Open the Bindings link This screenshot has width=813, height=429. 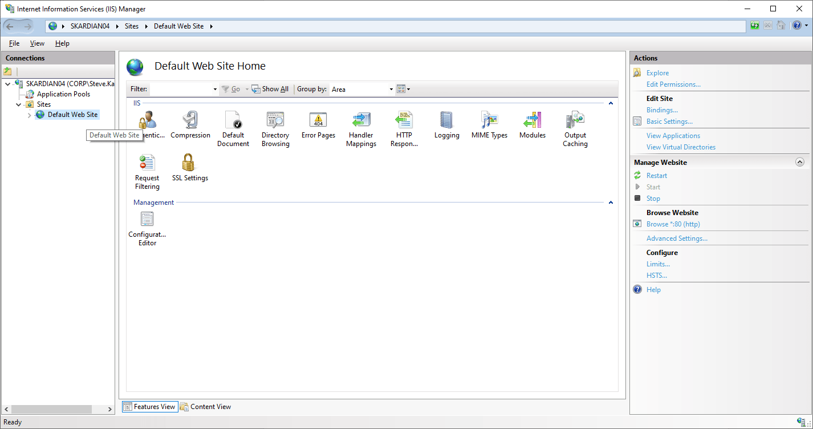(662, 110)
